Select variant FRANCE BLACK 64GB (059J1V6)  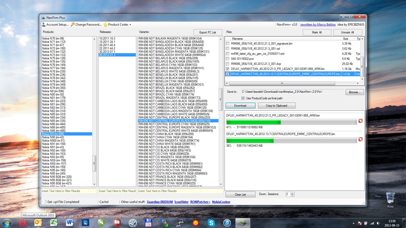click(x=167, y=180)
